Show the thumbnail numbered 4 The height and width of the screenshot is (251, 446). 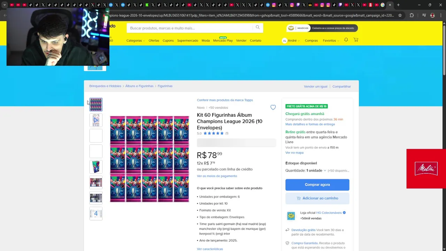[x=96, y=213]
